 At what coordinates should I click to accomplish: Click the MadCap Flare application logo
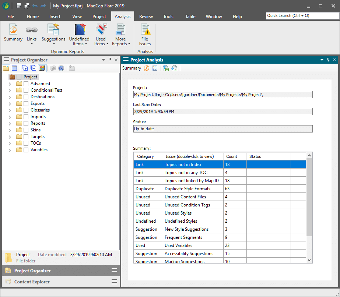pos(6,6)
